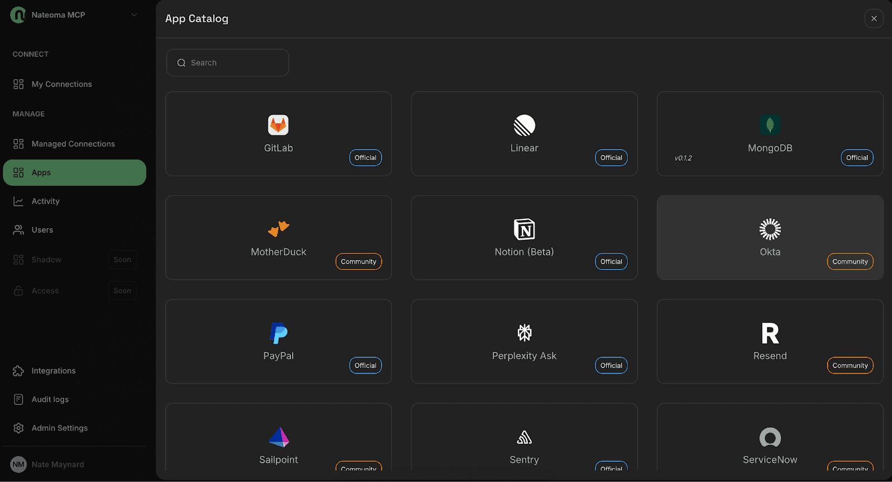Image resolution: width=892 pixels, height=482 pixels.
Task: Click the Community badge on MotherDuck card
Action: click(x=358, y=262)
